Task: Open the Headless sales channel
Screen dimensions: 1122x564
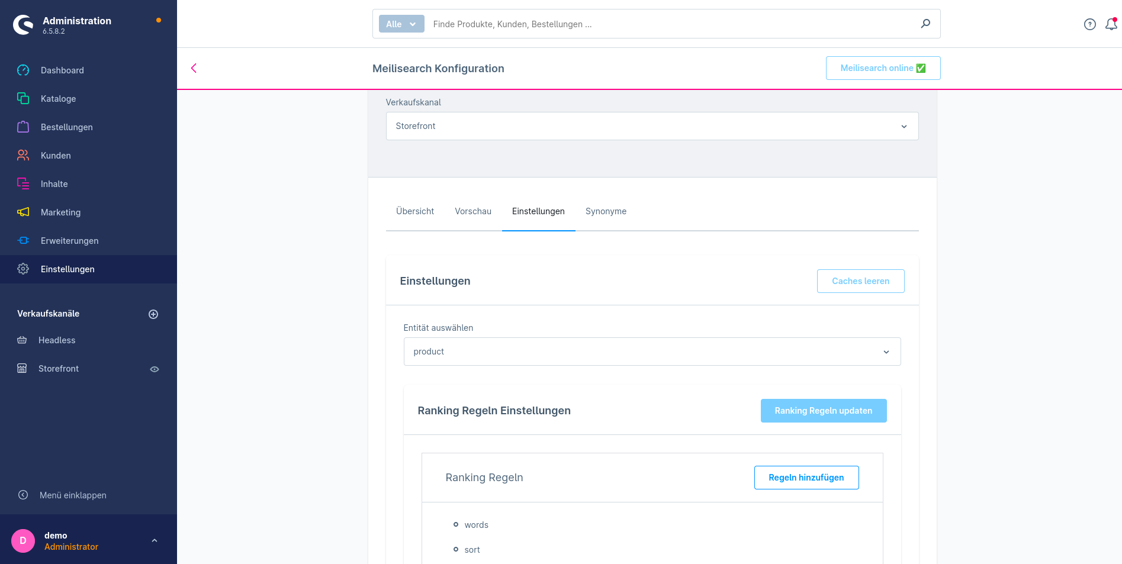Action: 57,340
